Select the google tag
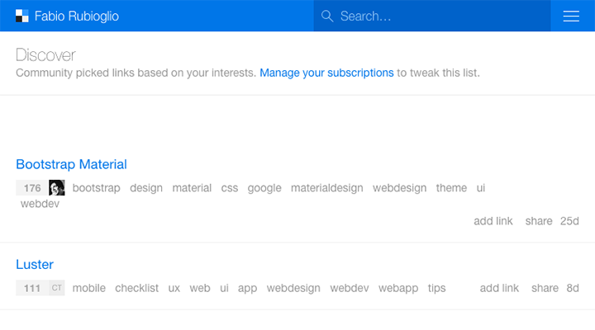 [x=264, y=188]
